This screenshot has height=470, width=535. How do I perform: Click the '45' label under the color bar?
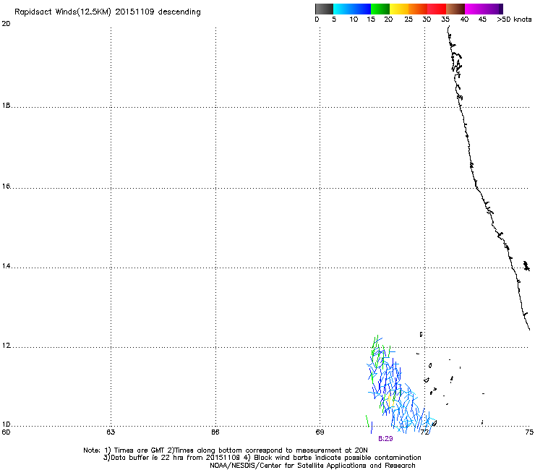[482, 20]
